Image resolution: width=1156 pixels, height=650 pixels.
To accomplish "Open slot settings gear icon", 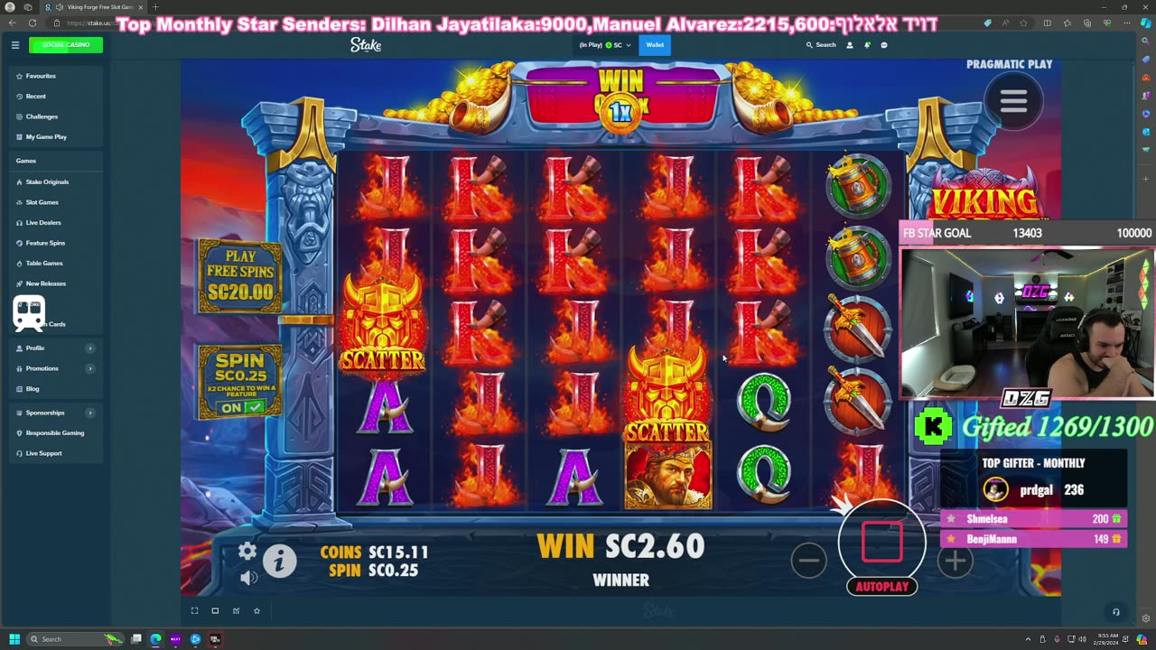I will tap(247, 551).
